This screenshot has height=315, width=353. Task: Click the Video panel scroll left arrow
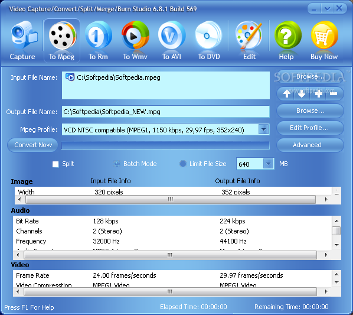tap(18, 291)
